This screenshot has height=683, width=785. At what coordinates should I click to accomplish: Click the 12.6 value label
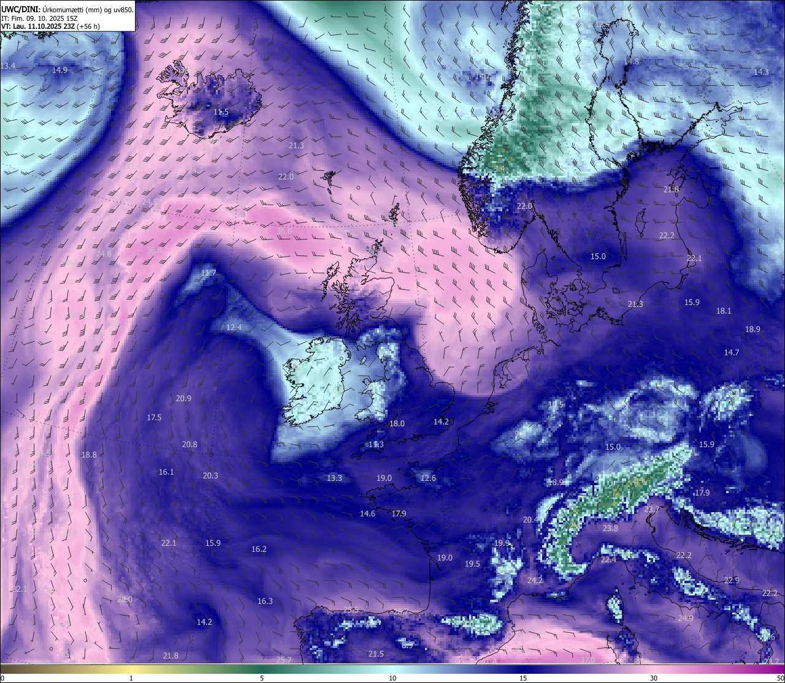click(x=428, y=478)
